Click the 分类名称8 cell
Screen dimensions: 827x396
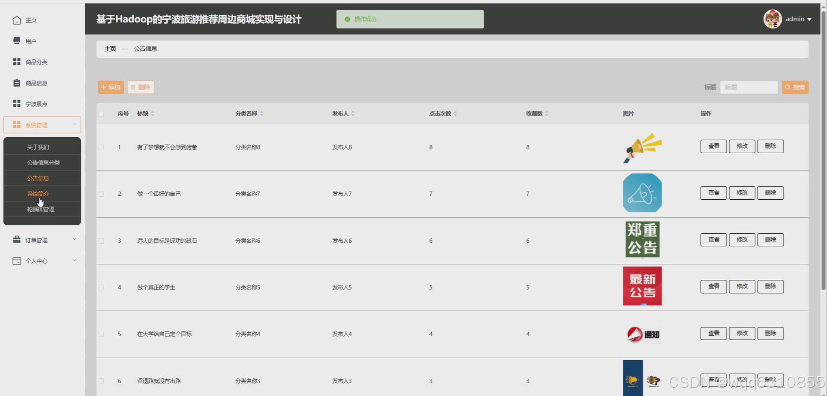pyautogui.click(x=248, y=147)
